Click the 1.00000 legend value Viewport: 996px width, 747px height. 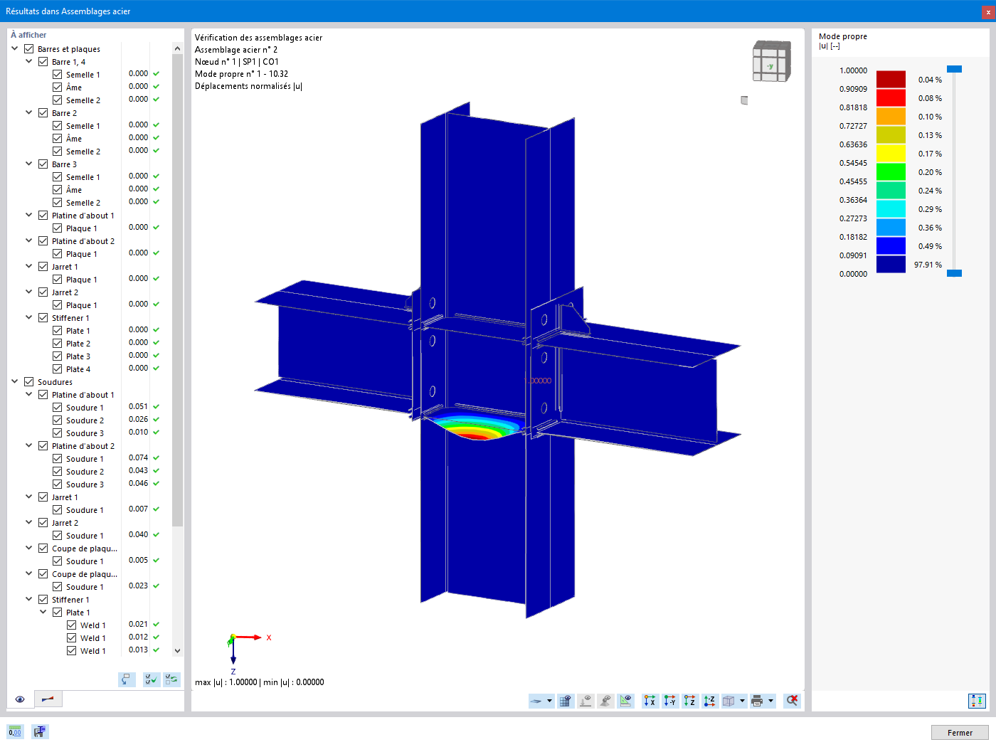pos(854,70)
